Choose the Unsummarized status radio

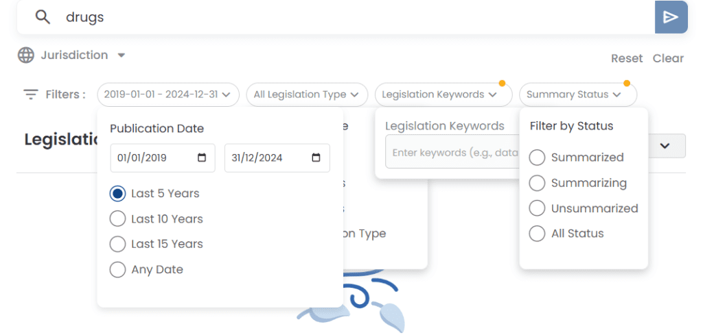click(537, 208)
